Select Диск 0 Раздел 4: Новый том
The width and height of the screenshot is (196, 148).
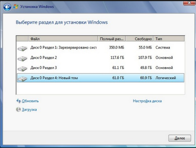100,78
